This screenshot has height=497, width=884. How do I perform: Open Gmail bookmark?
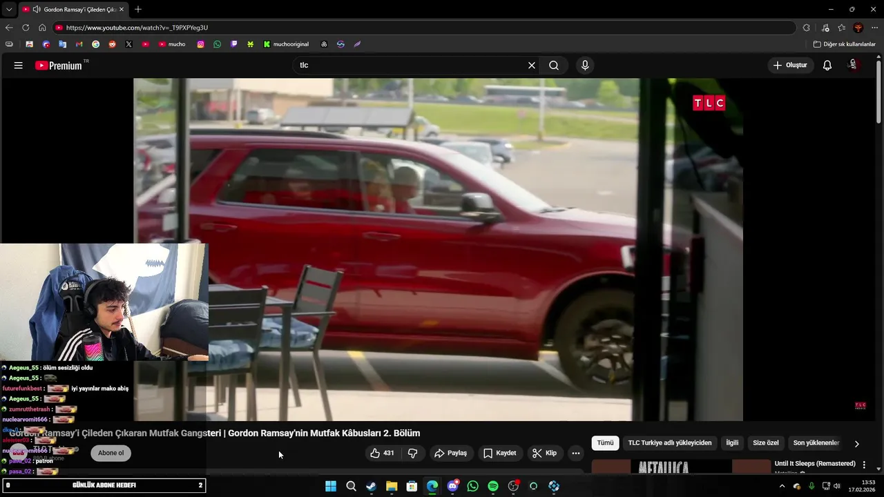point(79,44)
